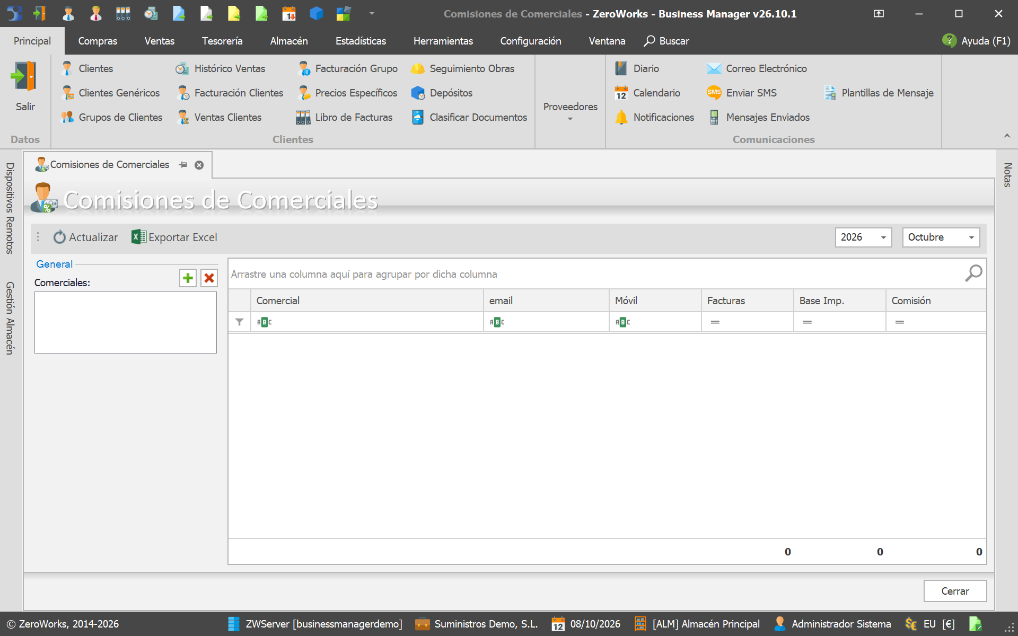Click the Enviar SMS icon
Image resolution: width=1018 pixels, height=636 pixels.
(714, 93)
